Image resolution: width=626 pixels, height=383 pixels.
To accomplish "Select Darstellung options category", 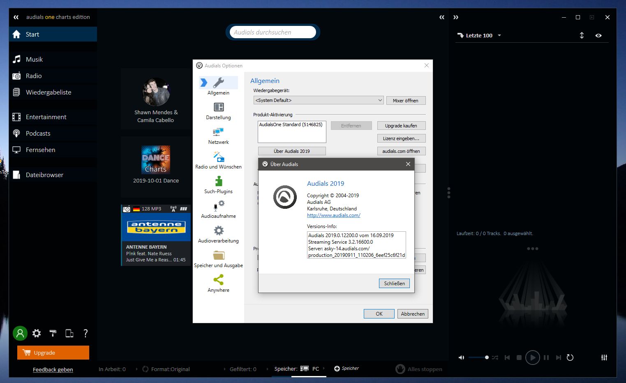I will [218, 111].
